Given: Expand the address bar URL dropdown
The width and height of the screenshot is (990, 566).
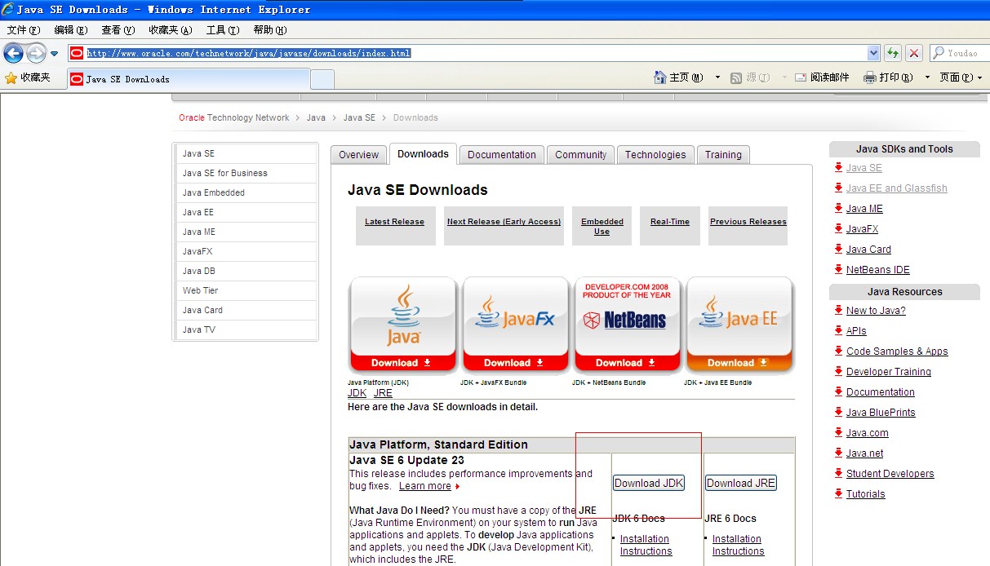Looking at the screenshot, I should 873,53.
